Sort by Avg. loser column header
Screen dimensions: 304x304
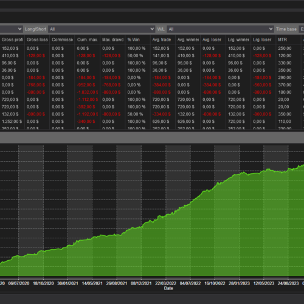click(213, 40)
